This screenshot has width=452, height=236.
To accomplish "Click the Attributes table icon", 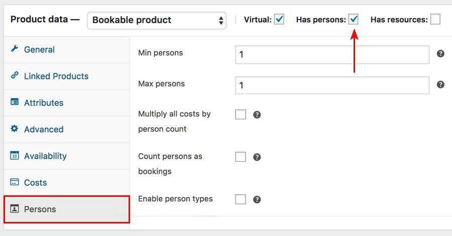I will (15, 102).
